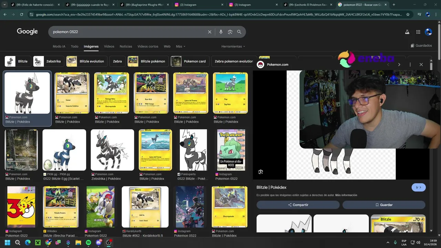The width and height of the screenshot is (441, 248).
Task: Expand the Herramientas menu
Action: coord(233,46)
